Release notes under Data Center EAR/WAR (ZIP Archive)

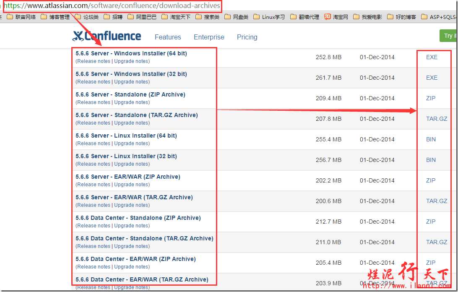tap(94, 267)
